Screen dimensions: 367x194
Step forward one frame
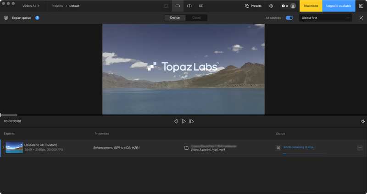point(191,121)
